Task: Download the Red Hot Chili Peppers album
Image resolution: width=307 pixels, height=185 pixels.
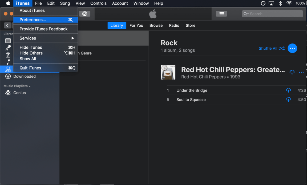Action: pos(292,72)
